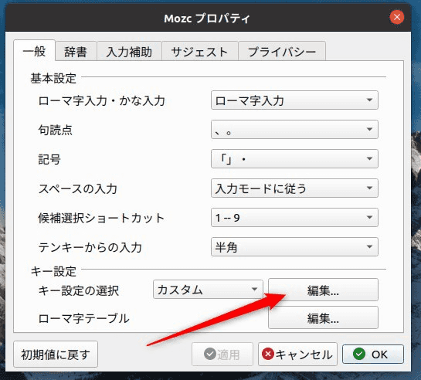Go to the プライバシー tab
This screenshot has width=421, height=380.
tap(282, 51)
